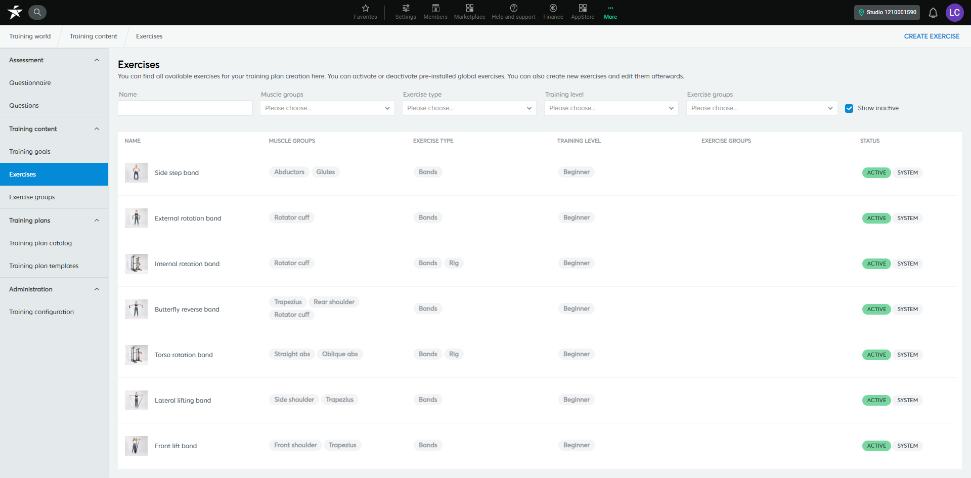Click Front shoulder muscle group tag
971x478 pixels.
pyautogui.click(x=295, y=445)
